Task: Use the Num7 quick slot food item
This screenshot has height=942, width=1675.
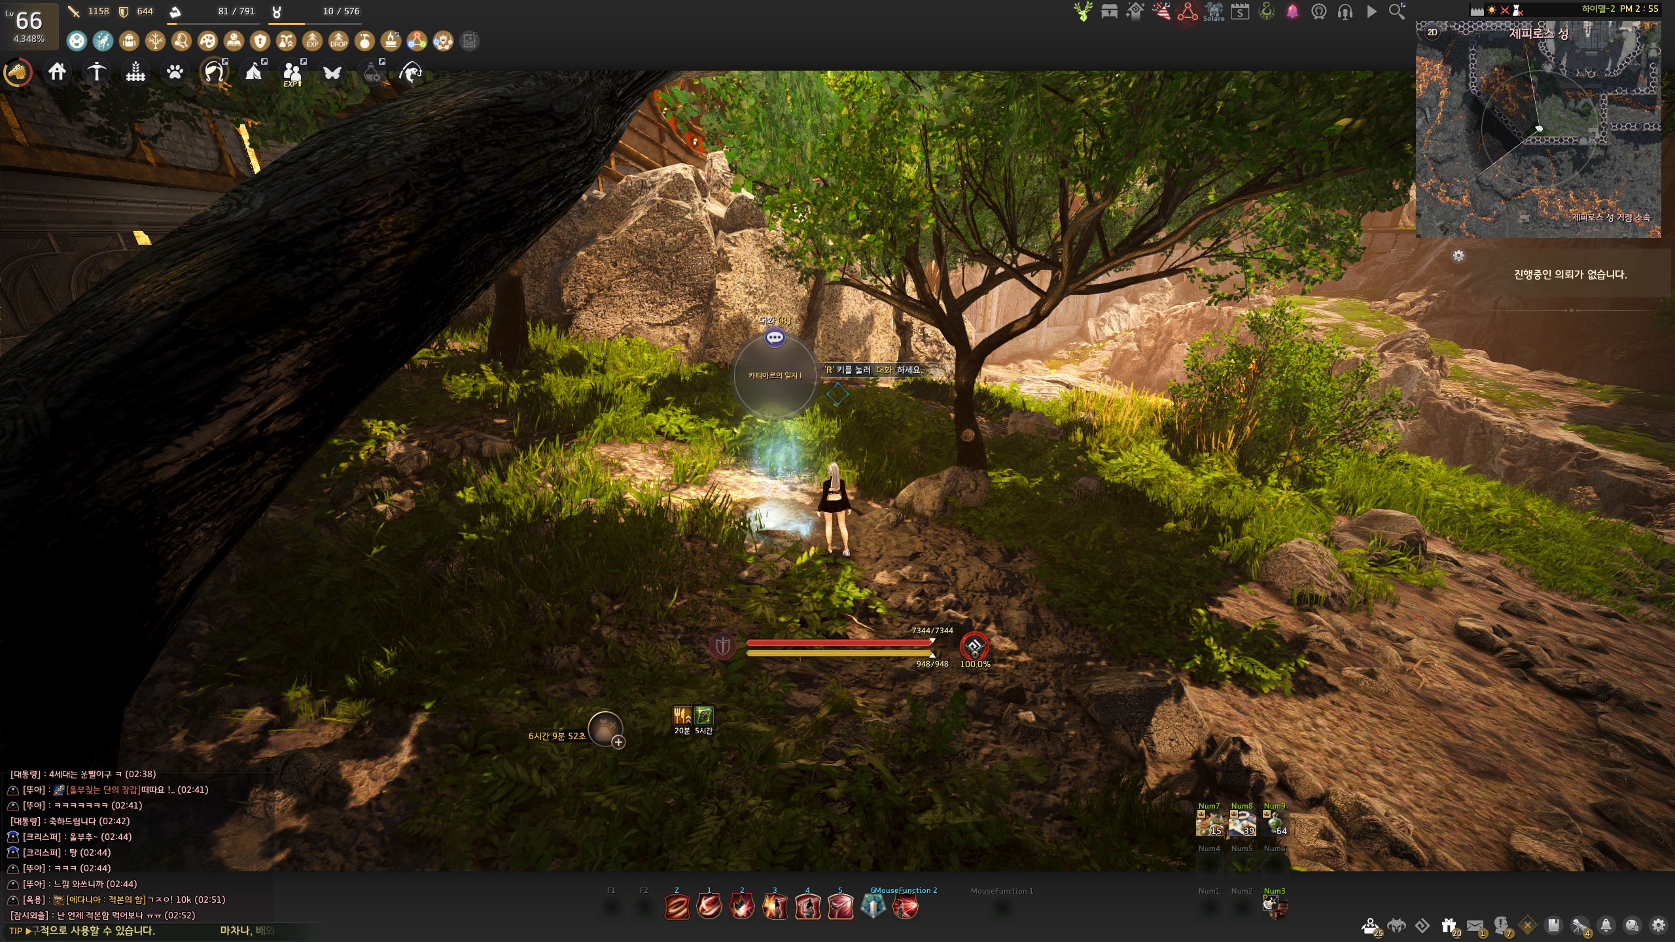Action: [1209, 824]
